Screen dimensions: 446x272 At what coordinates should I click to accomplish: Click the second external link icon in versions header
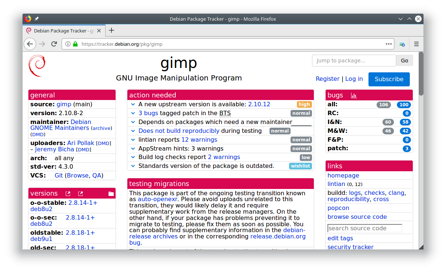tap(80, 193)
